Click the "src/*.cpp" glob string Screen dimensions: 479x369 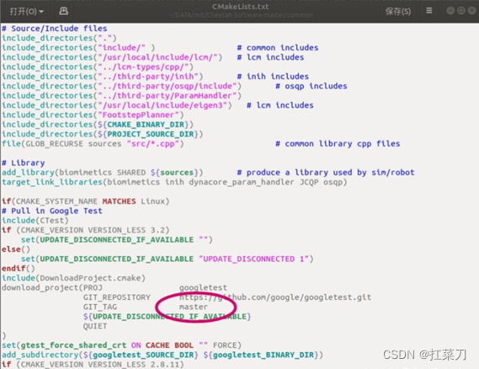coord(152,144)
